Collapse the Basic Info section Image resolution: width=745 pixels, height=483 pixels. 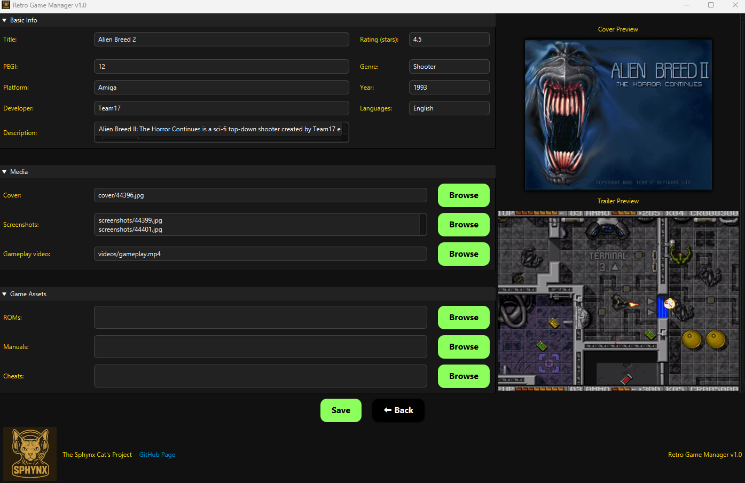[x=5, y=20]
